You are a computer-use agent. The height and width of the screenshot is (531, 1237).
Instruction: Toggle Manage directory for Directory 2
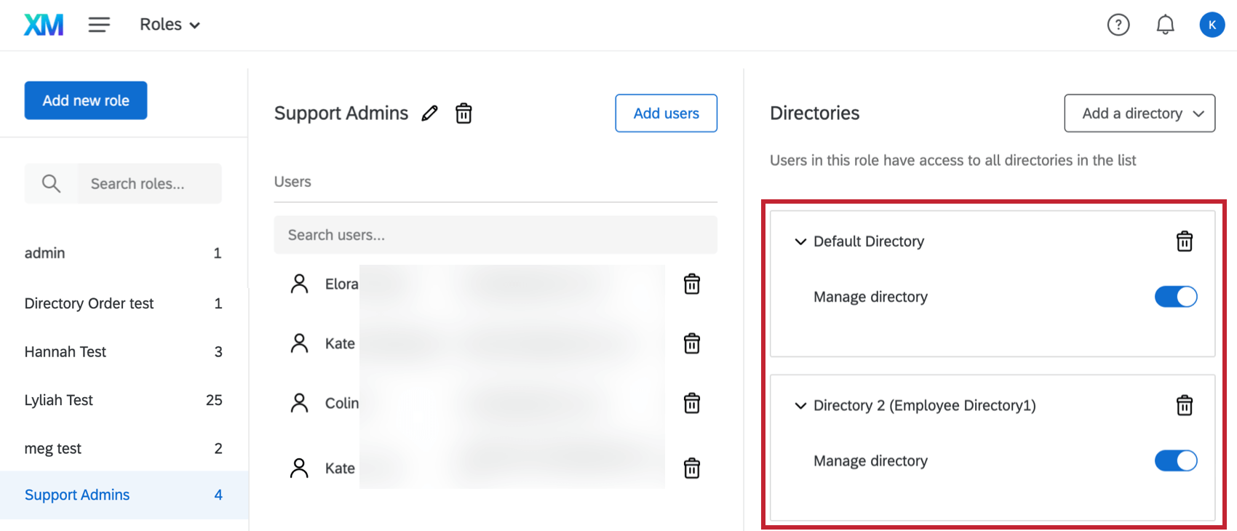pos(1175,460)
